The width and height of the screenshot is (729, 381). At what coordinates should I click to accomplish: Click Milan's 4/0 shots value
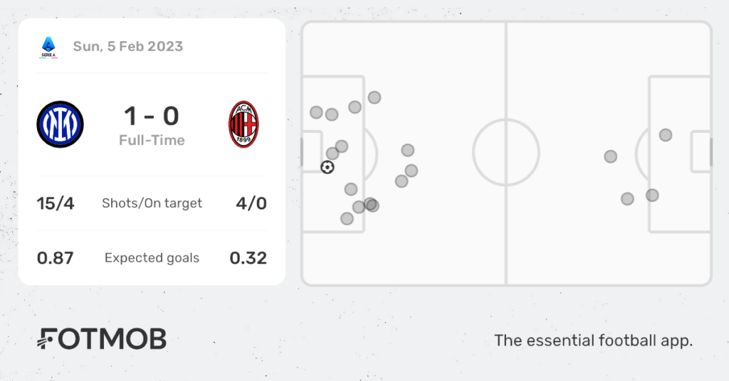pos(251,203)
